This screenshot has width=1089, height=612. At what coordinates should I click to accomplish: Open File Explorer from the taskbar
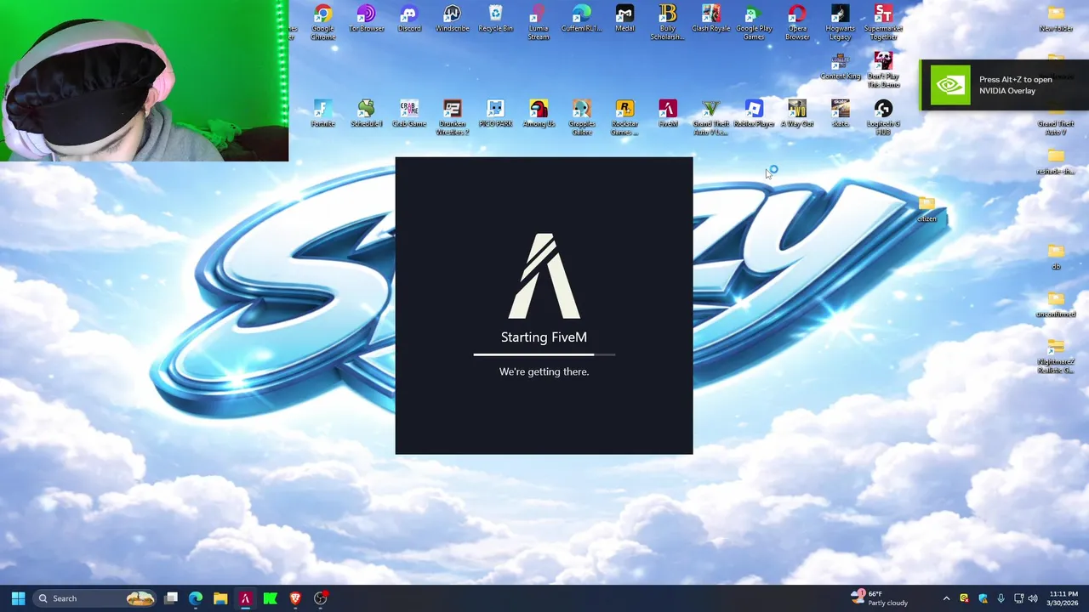pos(220,598)
